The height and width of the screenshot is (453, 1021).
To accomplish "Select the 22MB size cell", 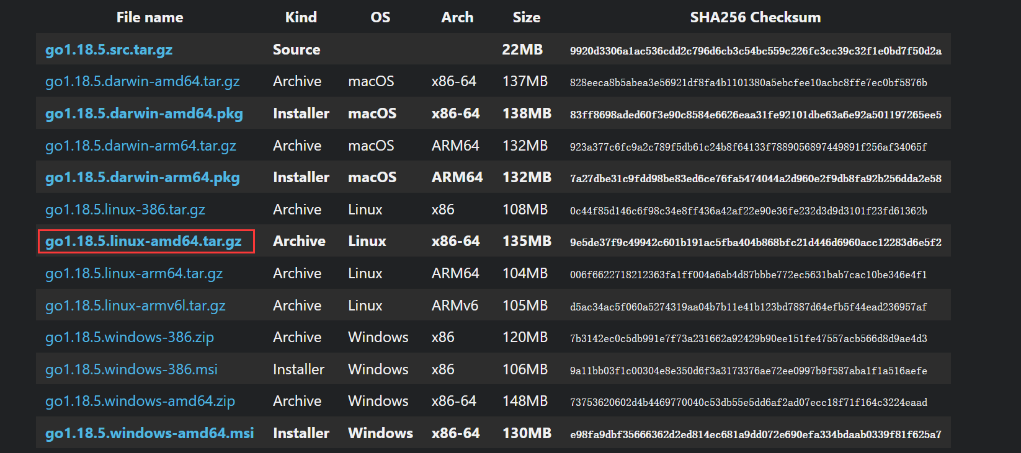I will pos(522,50).
